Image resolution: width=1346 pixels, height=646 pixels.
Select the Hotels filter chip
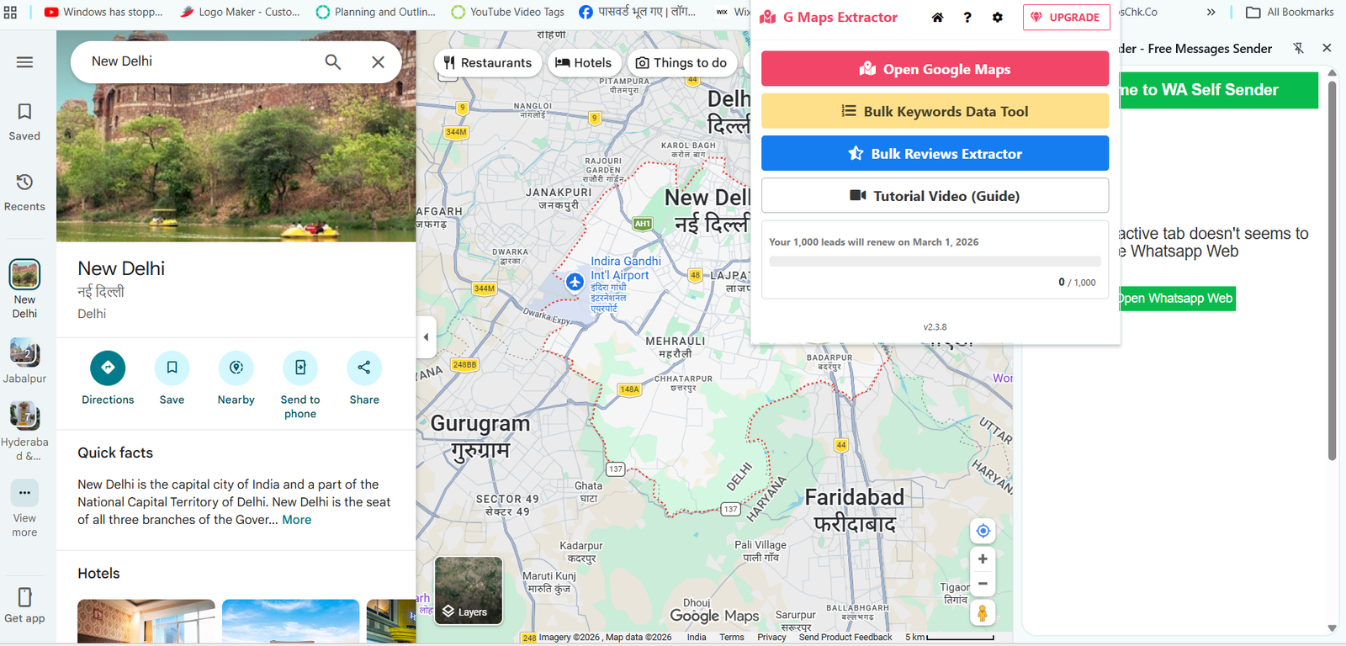[584, 63]
